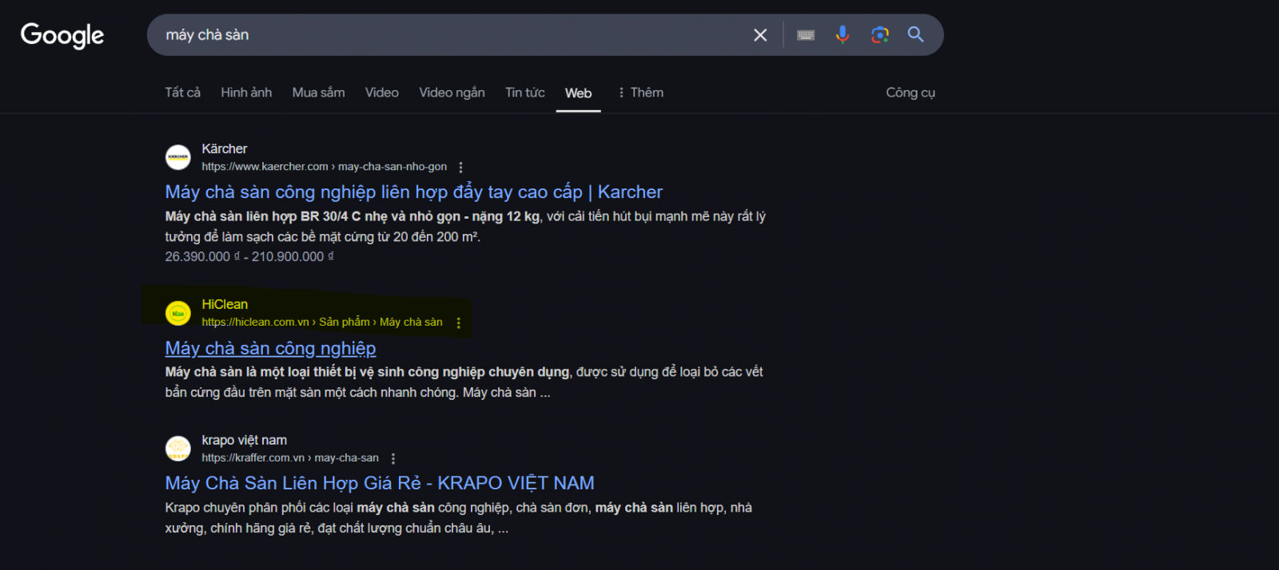Click the hiclean.com.vn URL breadcrumb
Viewport: 1279px width, 570px height.
pyautogui.click(x=322, y=323)
